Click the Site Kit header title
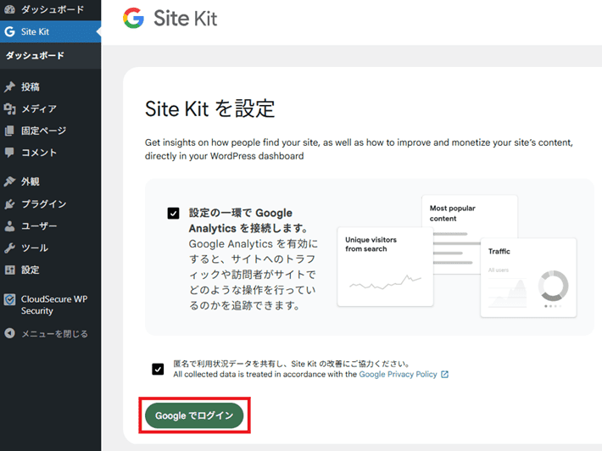This screenshot has width=602, height=451. (x=186, y=19)
